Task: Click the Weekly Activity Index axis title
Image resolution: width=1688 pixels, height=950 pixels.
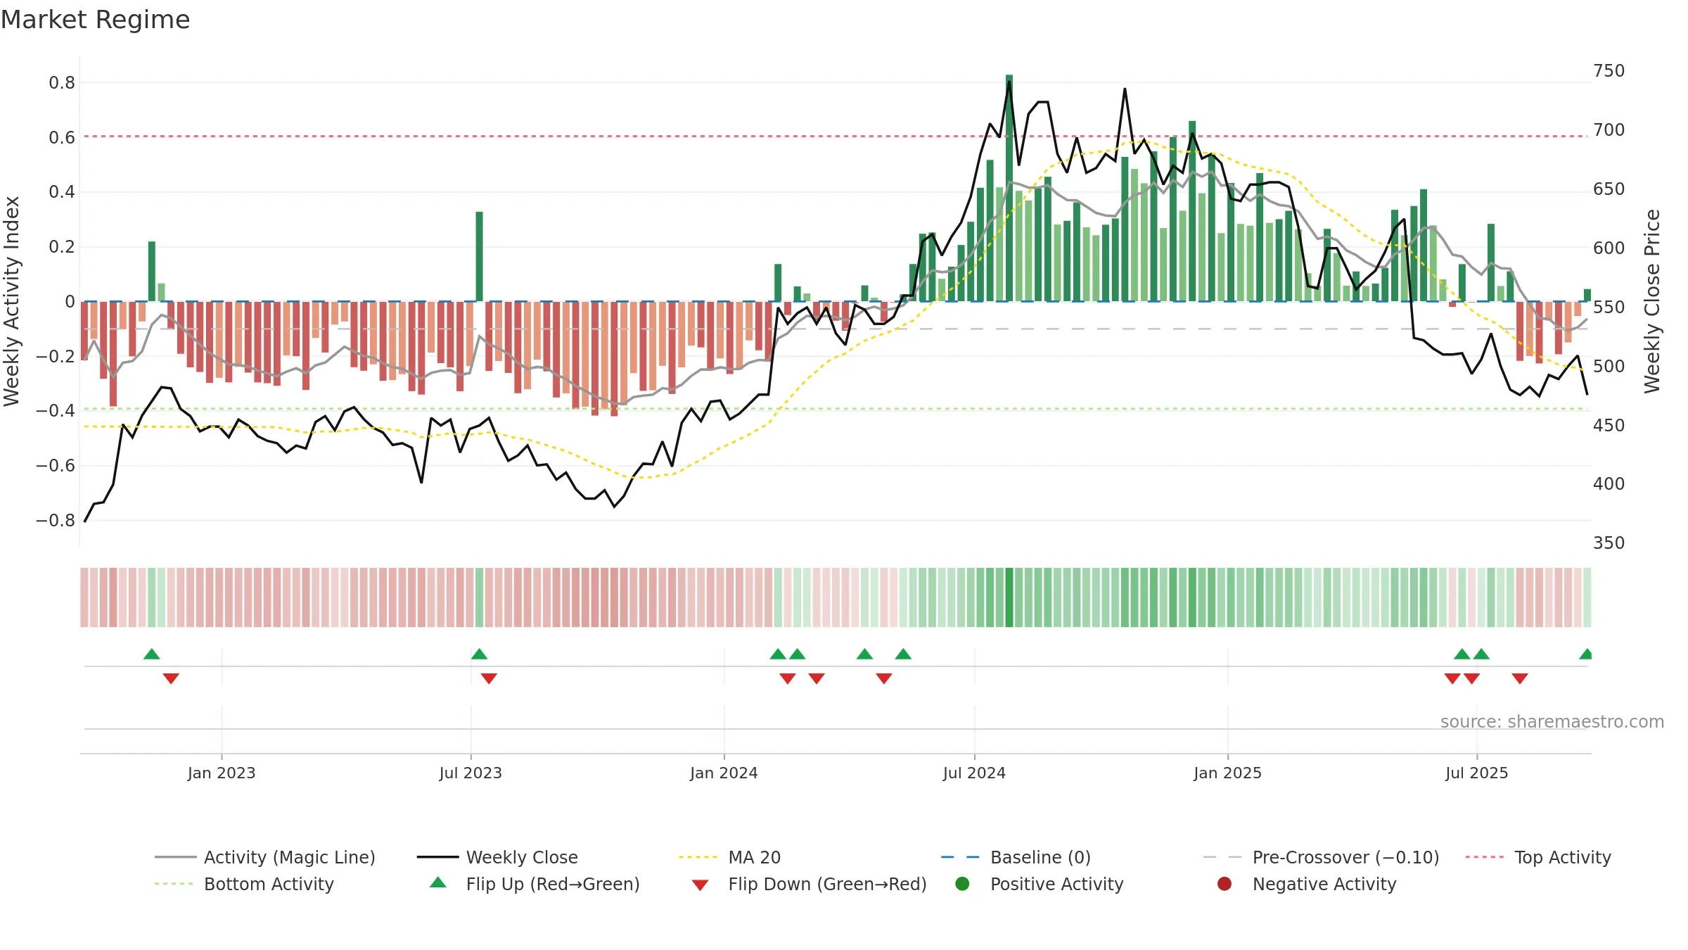Action: (12, 301)
